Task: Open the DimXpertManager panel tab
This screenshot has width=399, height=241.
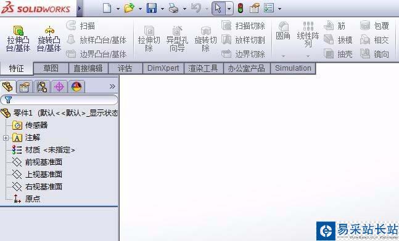Action: click(x=59, y=87)
